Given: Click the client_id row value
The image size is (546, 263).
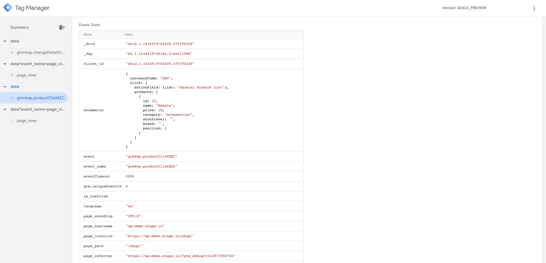Looking at the screenshot, I should coord(160,64).
